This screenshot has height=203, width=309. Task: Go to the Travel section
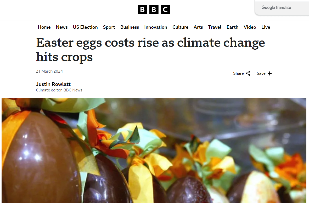(x=215, y=27)
